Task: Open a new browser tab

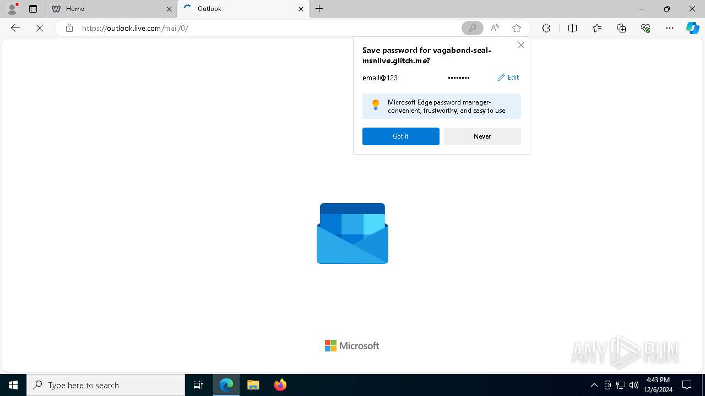Action: (319, 9)
